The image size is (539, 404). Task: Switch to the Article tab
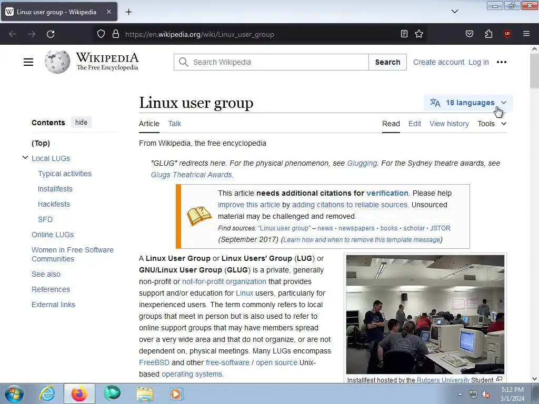(x=149, y=124)
